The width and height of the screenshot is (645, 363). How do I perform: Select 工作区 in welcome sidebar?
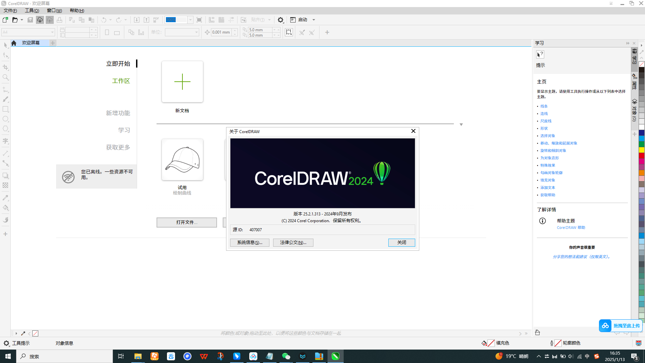tap(121, 81)
